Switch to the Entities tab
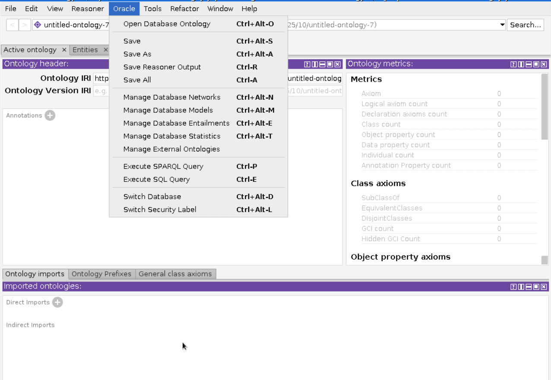 85,50
